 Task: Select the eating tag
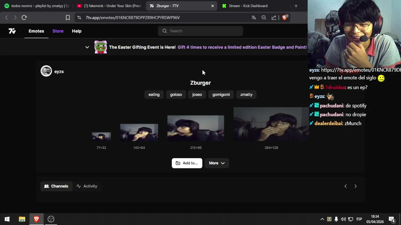pos(154,94)
